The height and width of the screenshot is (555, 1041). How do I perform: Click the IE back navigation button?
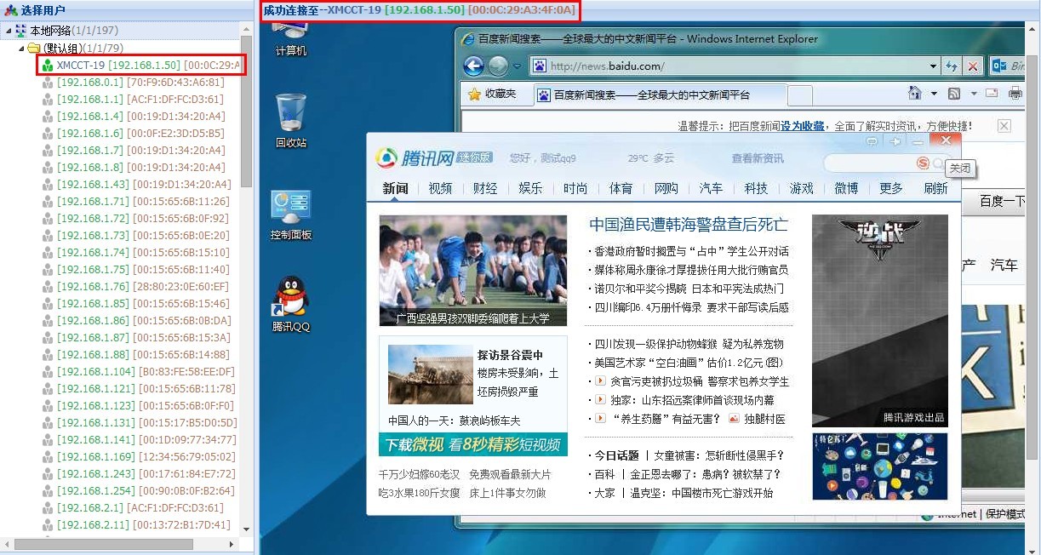[x=473, y=66]
